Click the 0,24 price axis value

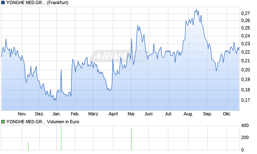tap(245, 36)
